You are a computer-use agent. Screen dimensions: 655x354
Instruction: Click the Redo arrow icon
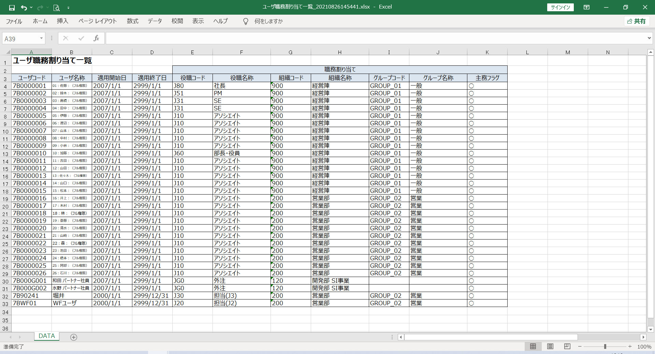(x=40, y=7)
